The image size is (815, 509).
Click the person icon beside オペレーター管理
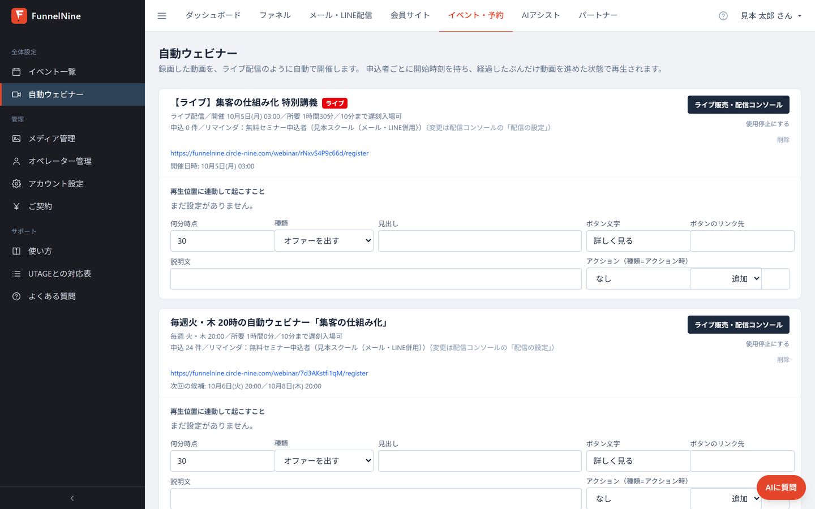tap(16, 161)
